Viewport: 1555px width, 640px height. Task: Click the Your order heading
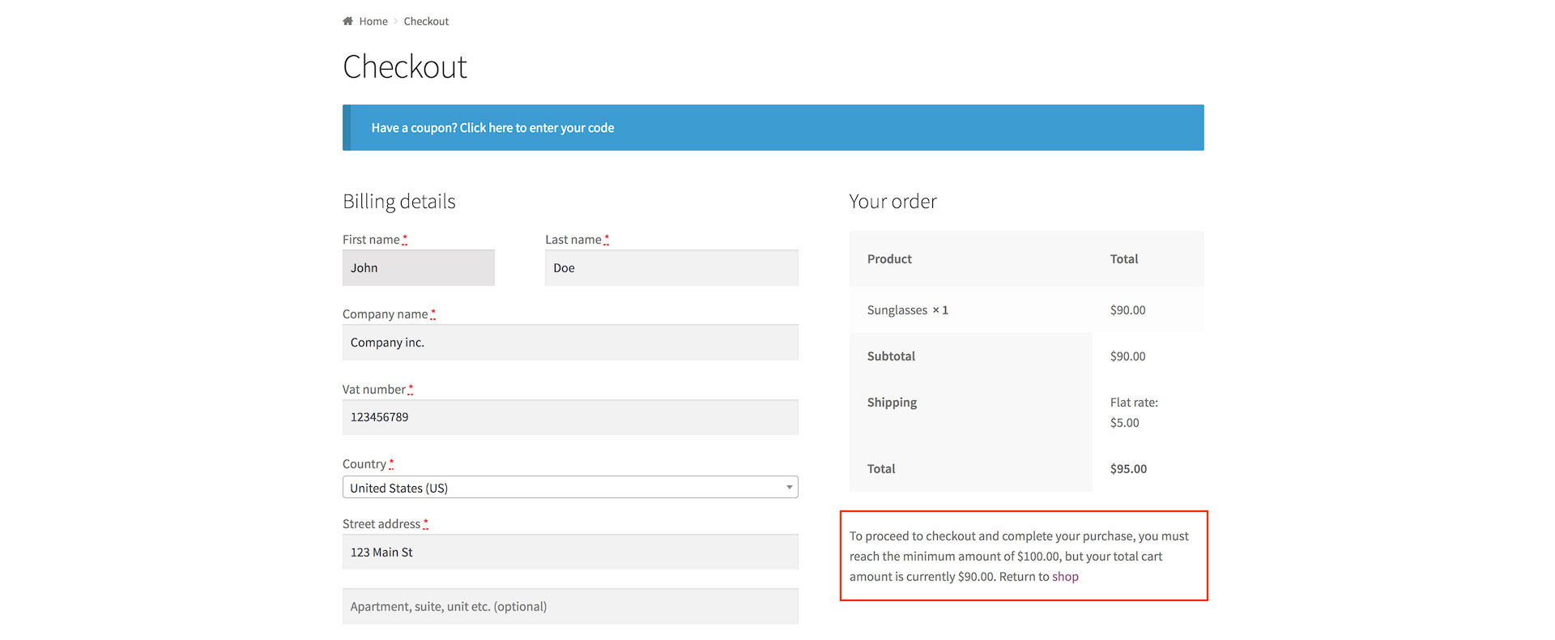tap(893, 202)
